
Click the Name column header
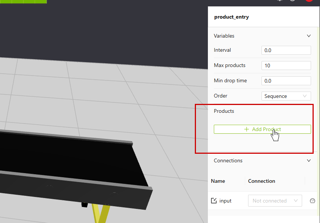coord(218,181)
